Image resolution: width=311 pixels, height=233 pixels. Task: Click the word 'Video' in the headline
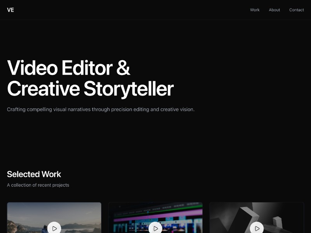[x=32, y=68]
